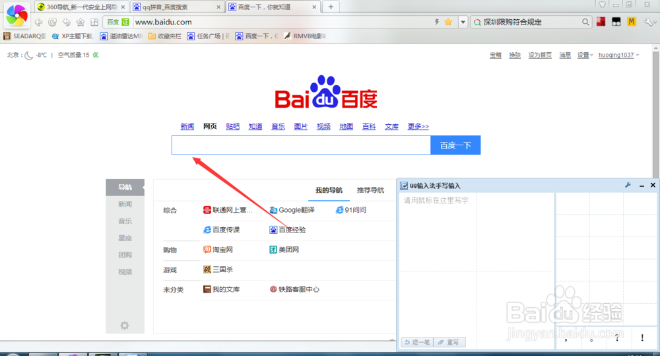Open the 设置 dropdown on Baidu page
The width and height of the screenshot is (660, 356).
click(585, 55)
